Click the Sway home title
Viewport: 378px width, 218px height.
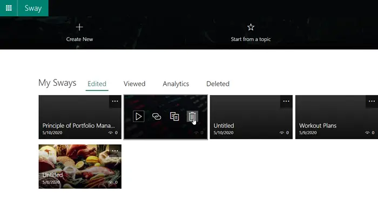point(33,8)
